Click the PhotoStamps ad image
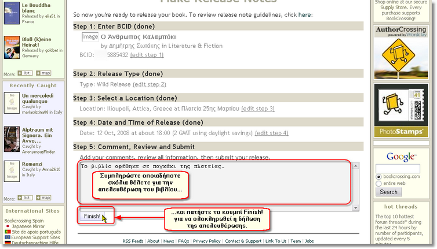The image size is (437, 249). (401, 112)
